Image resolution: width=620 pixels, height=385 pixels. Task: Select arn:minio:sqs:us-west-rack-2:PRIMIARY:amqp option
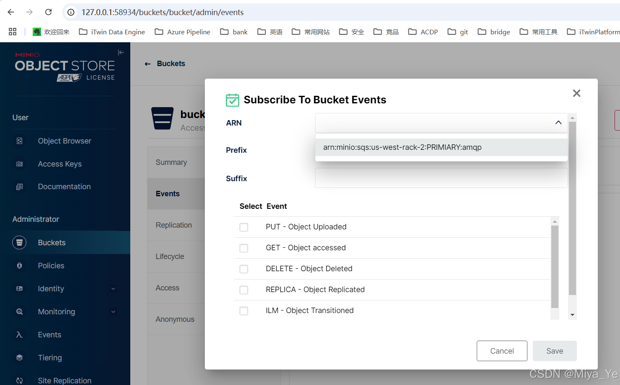[442, 147]
